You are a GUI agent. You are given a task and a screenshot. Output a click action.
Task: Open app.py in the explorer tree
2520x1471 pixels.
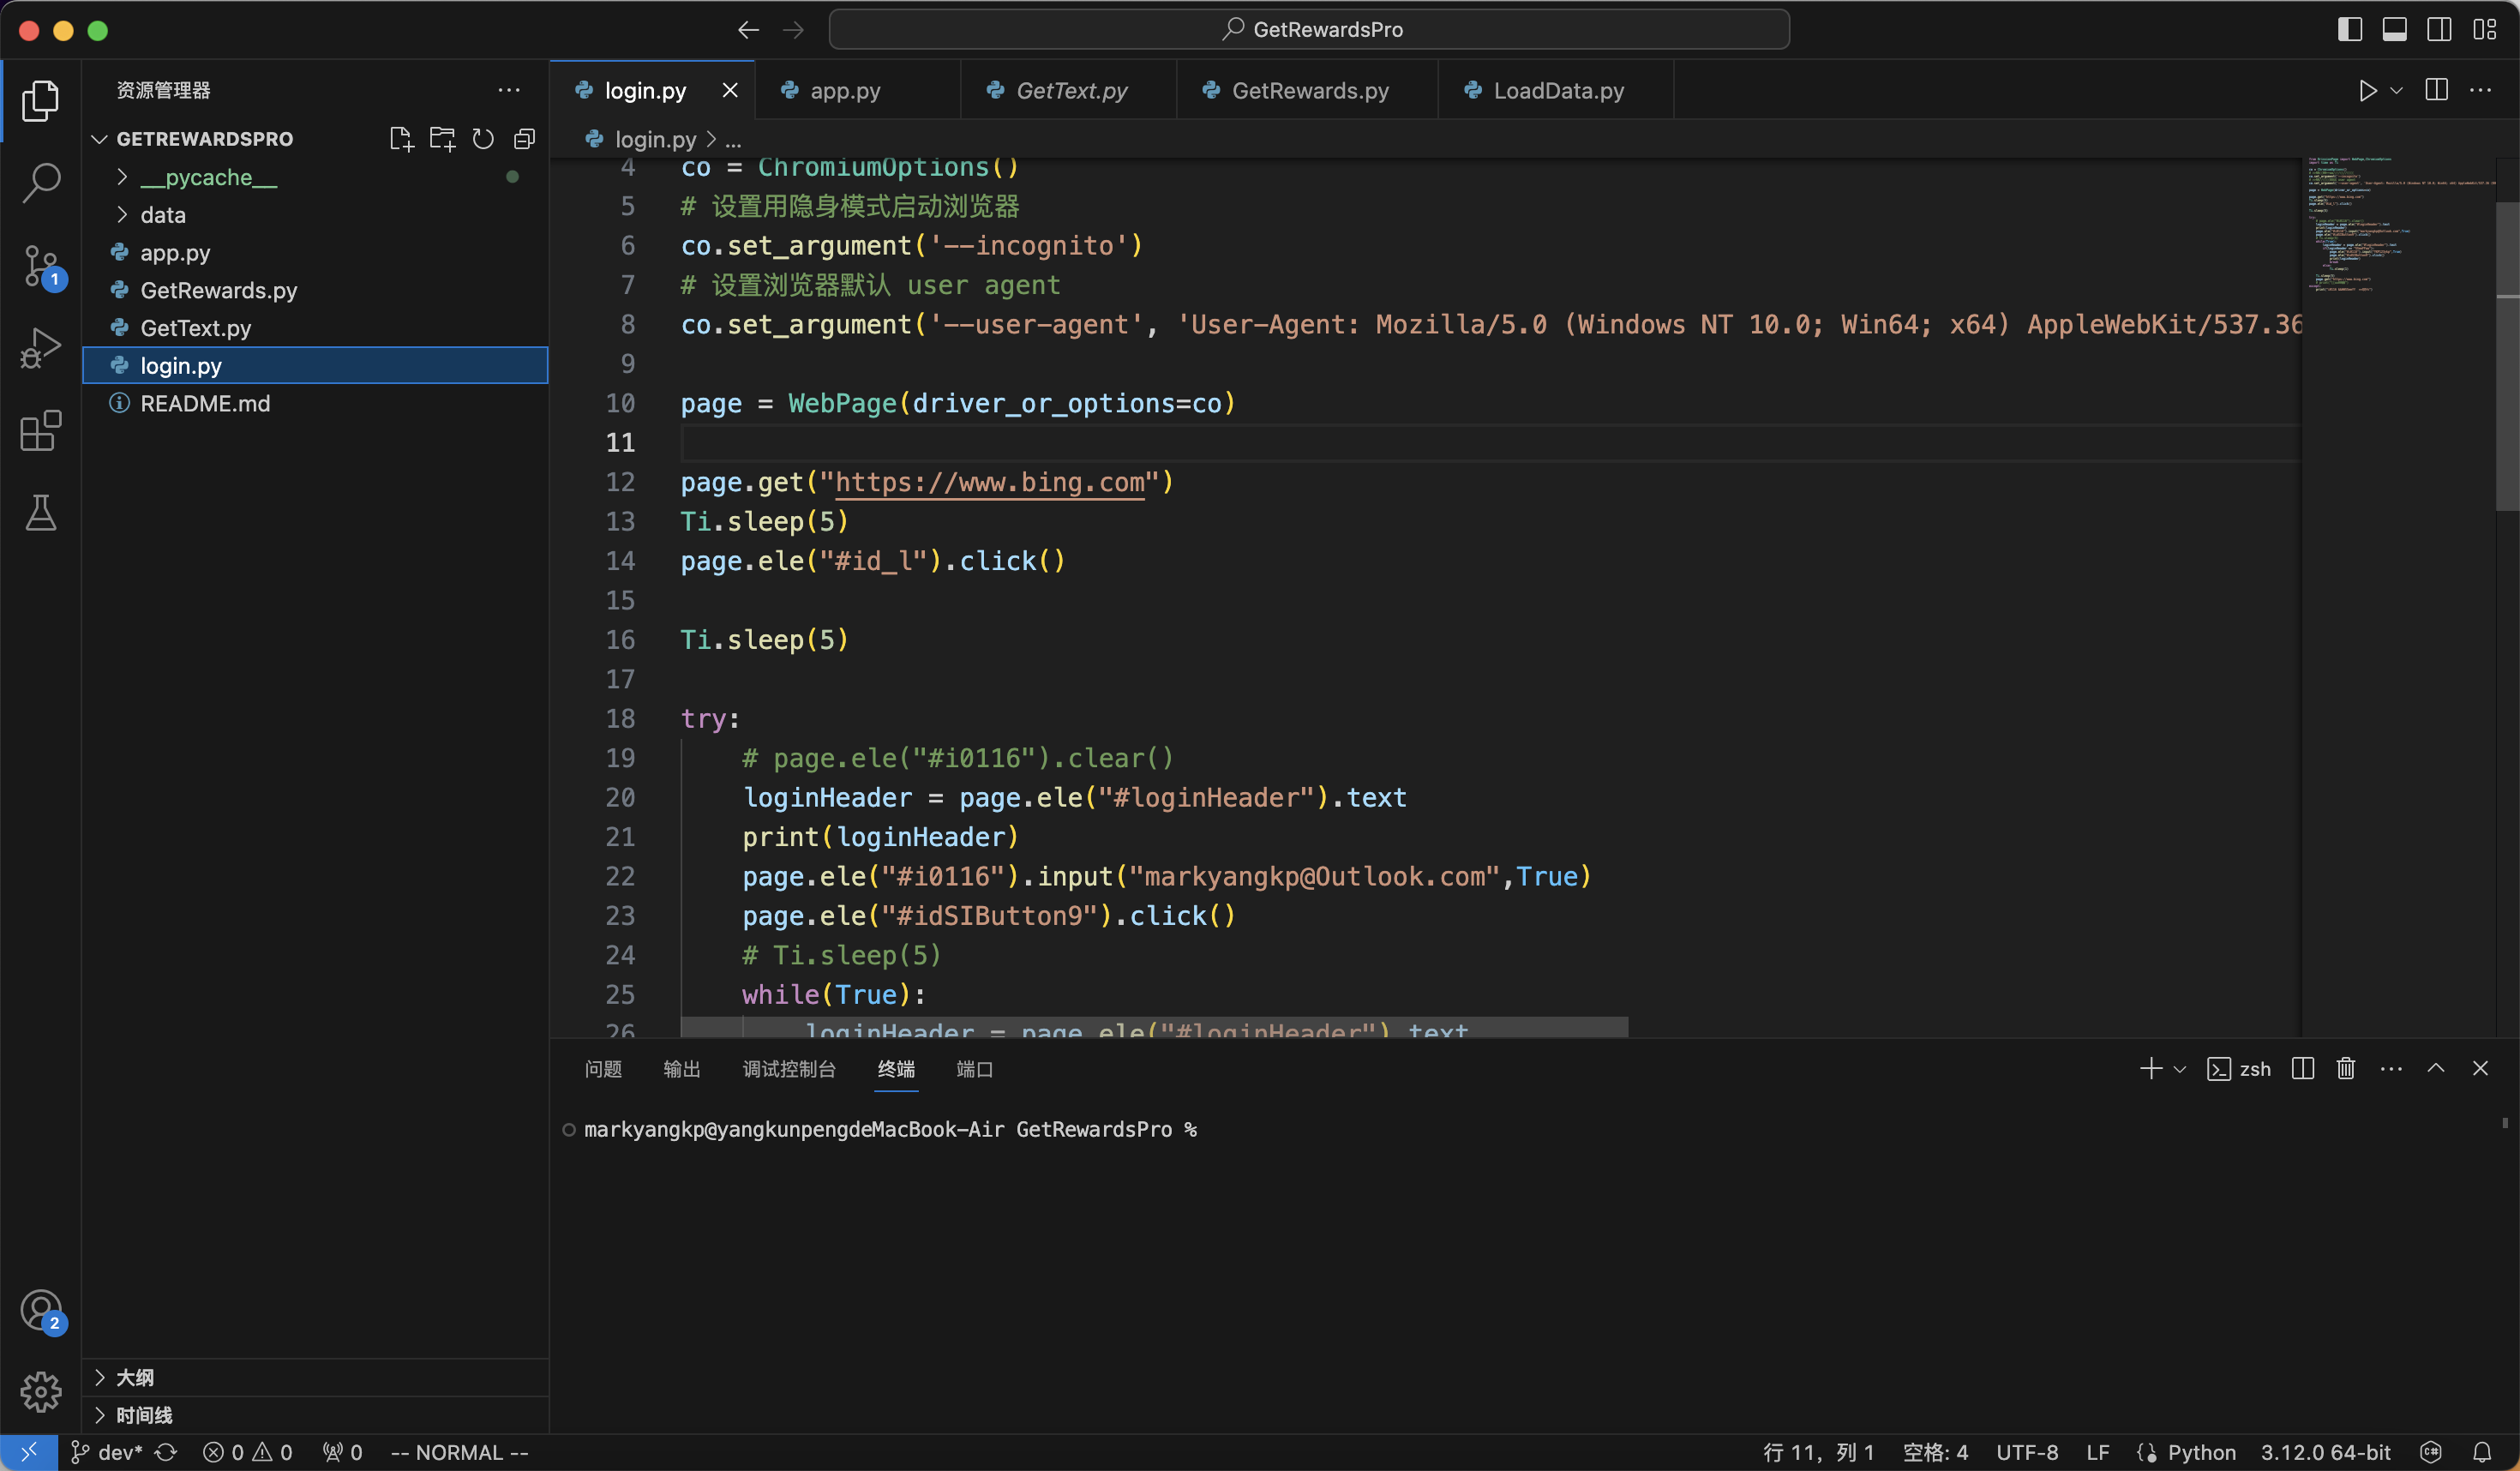click(x=315, y=253)
